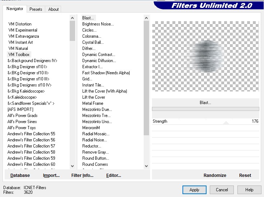The image size is (264, 197).
Task: Open the Import dialog
Action: pyautogui.click(x=51, y=175)
